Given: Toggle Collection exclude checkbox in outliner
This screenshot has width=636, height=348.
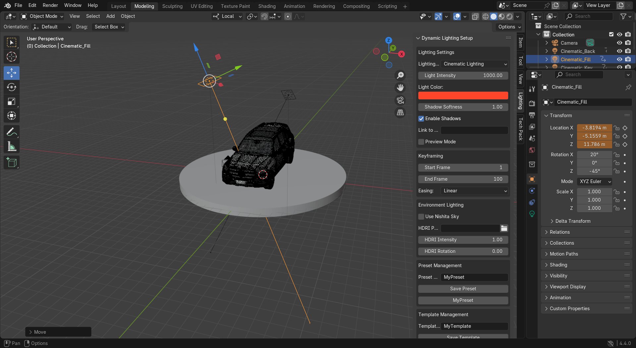Looking at the screenshot, I should click(x=611, y=34).
